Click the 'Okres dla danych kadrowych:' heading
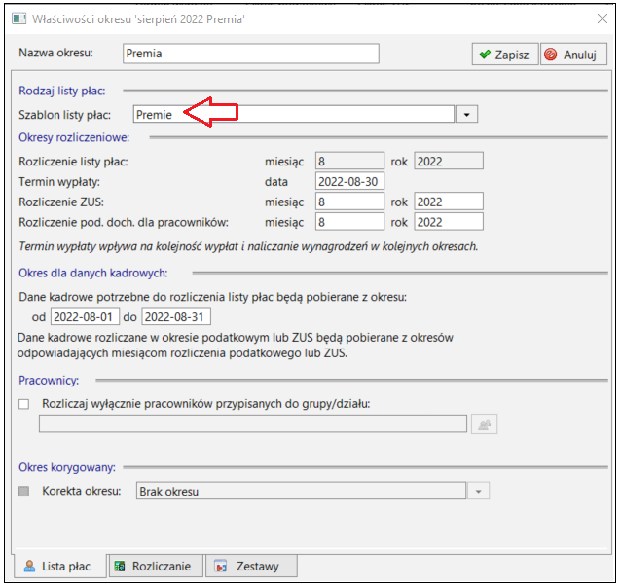Image resolution: width=621 pixels, height=588 pixels. click(93, 273)
